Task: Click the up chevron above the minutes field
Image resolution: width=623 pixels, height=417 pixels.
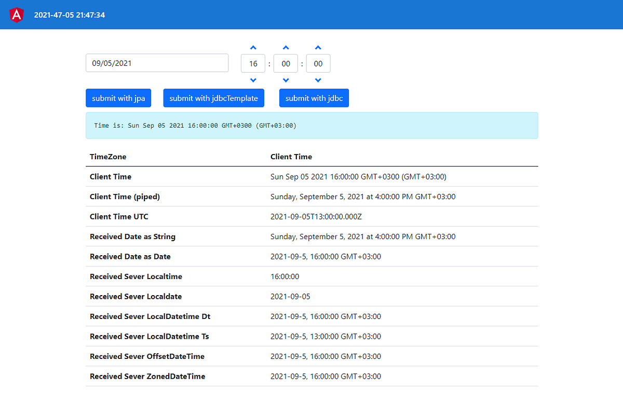Action: (286, 47)
